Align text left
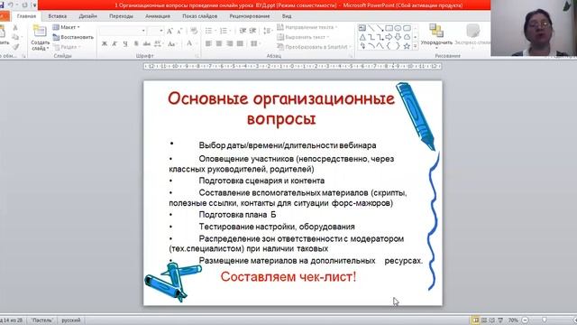 (208, 43)
